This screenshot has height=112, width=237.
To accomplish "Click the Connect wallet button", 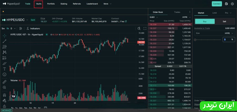I will (x=217, y=4).
